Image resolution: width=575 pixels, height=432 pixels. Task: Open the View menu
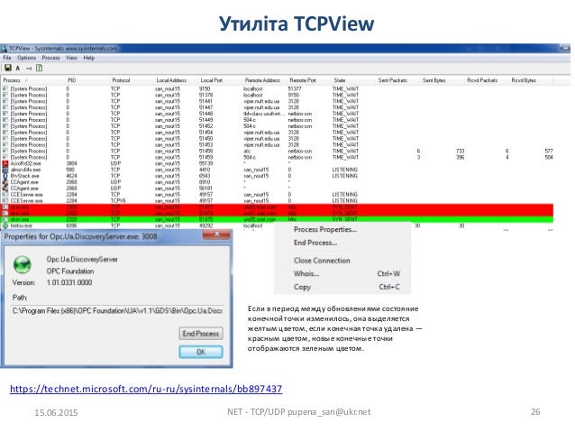[x=71, y=58]
